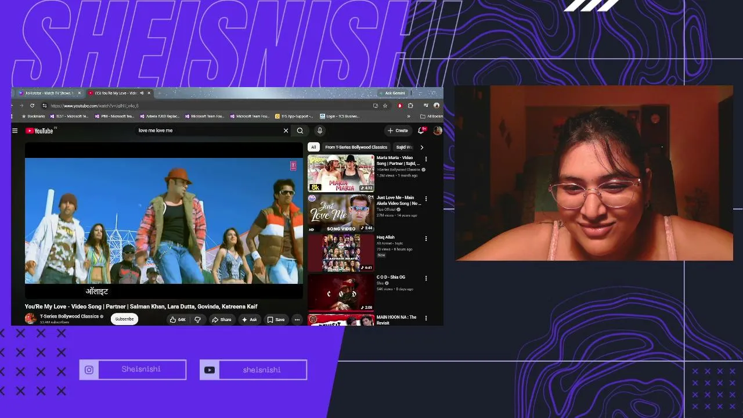Viewport: 743px width, 418px height.
Task: Open the Chrome extensions puzzle icon
Action: pyautogui.click(x=410, y=106)
